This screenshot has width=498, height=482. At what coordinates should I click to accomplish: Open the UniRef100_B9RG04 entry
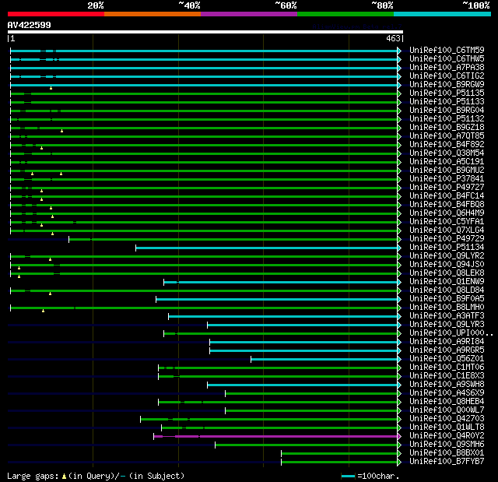(447, 111)
